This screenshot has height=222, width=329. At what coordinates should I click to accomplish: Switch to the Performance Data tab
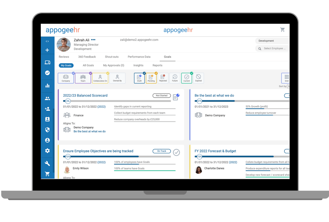[x=139, y=57]
